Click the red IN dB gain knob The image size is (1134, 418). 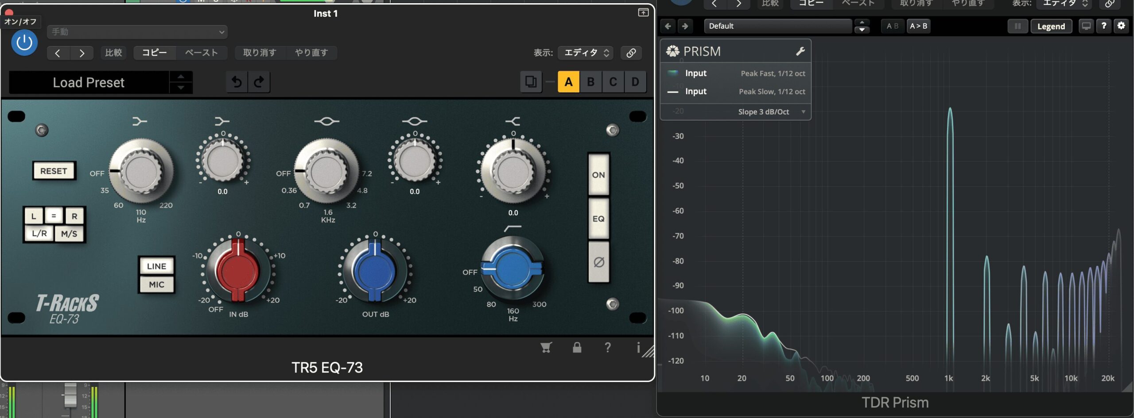click(238, 270)
